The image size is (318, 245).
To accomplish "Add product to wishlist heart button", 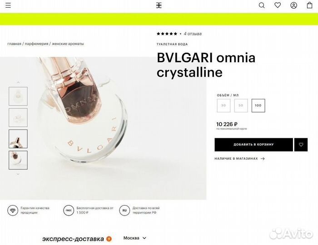I will 301,145.
